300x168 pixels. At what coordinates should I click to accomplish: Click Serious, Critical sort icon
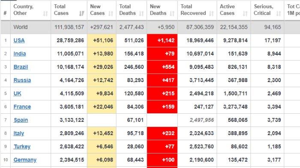pos(279,14)
